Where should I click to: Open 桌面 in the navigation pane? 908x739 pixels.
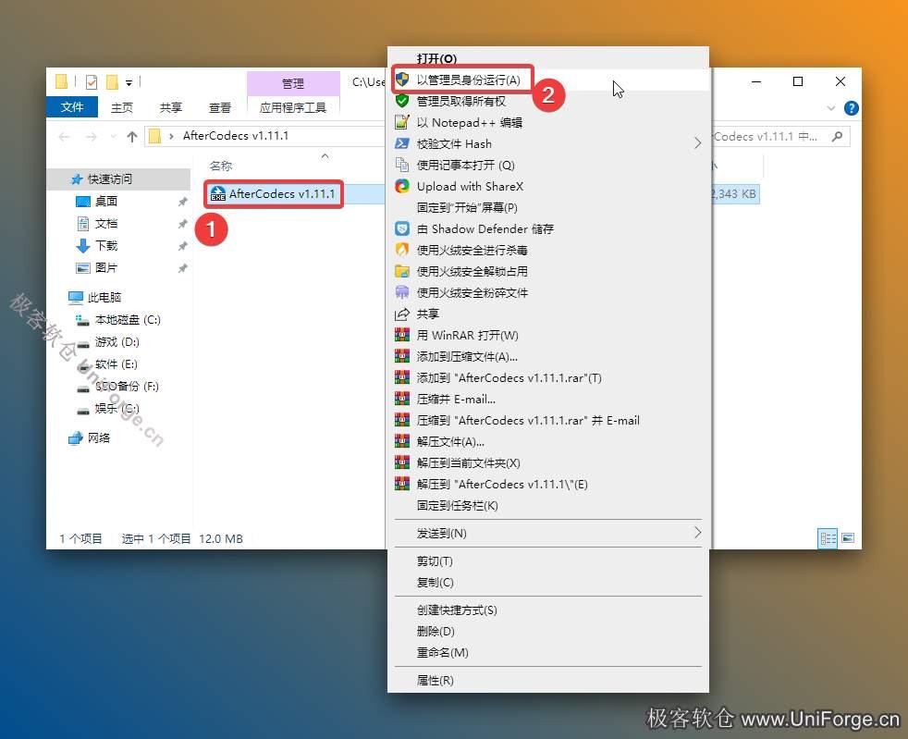[106, 201]
